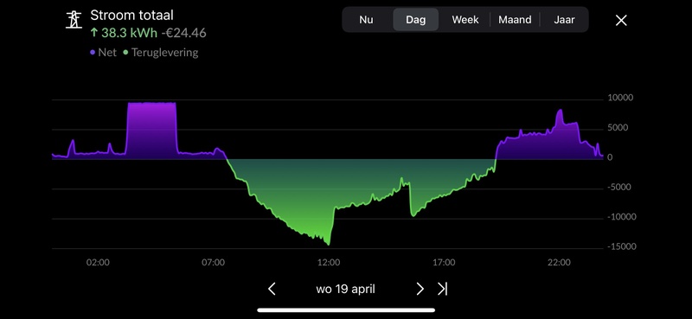Click the -15000 y-axis label
Viewport: 692px width, 319px height.
pyautogui.click(x=622, y=246)
